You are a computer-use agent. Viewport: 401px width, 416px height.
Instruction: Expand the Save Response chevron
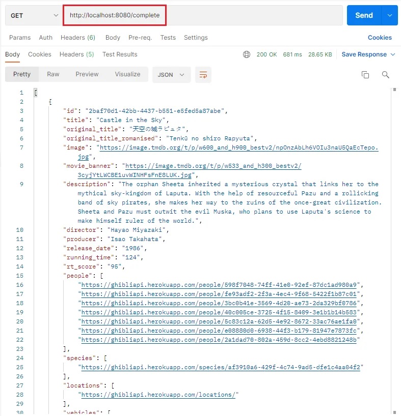393,54
